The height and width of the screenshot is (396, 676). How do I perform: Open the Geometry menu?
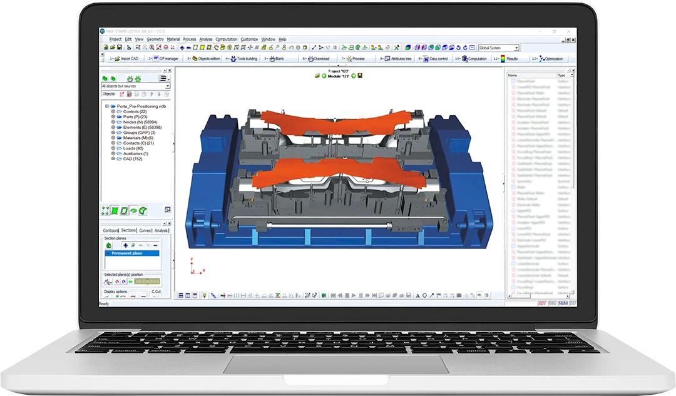(x=155, y=39)
